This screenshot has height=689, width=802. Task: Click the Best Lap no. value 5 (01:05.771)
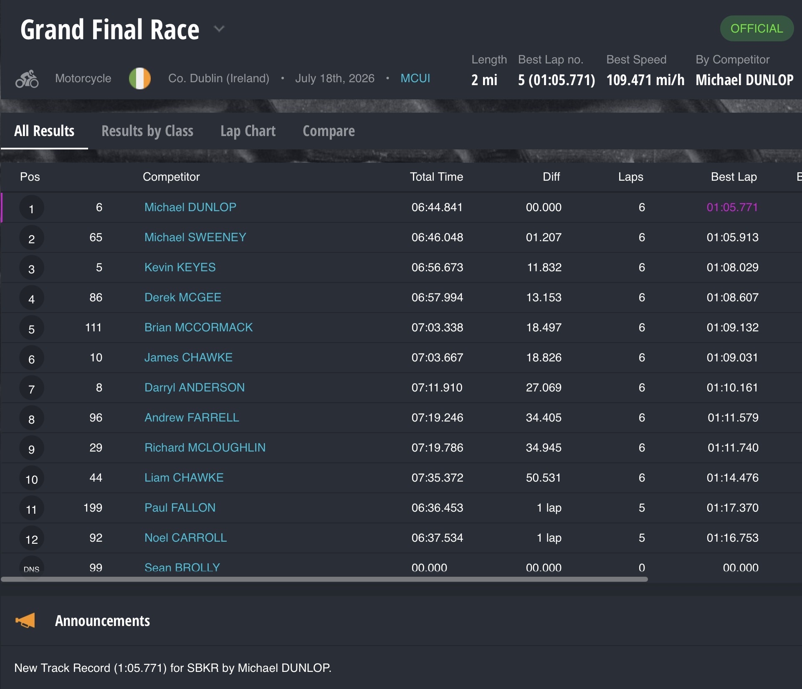[557, 79]
